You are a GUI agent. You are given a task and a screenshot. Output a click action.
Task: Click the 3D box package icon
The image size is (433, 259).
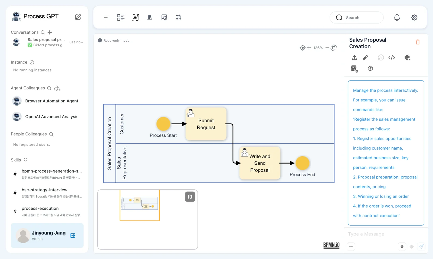point(370,69)
